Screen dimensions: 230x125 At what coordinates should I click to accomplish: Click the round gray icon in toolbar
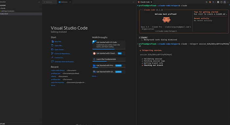click(x=218, y=2)
